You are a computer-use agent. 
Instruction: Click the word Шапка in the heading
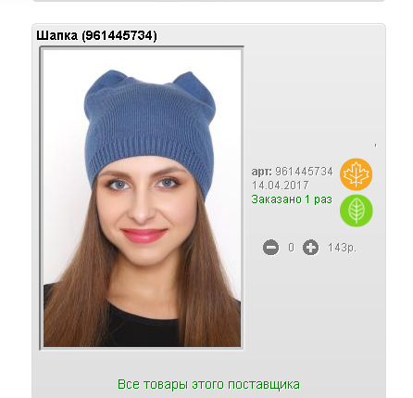57,35
